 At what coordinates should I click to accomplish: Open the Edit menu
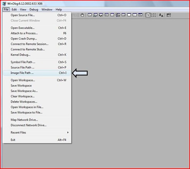tap(14, 10)
